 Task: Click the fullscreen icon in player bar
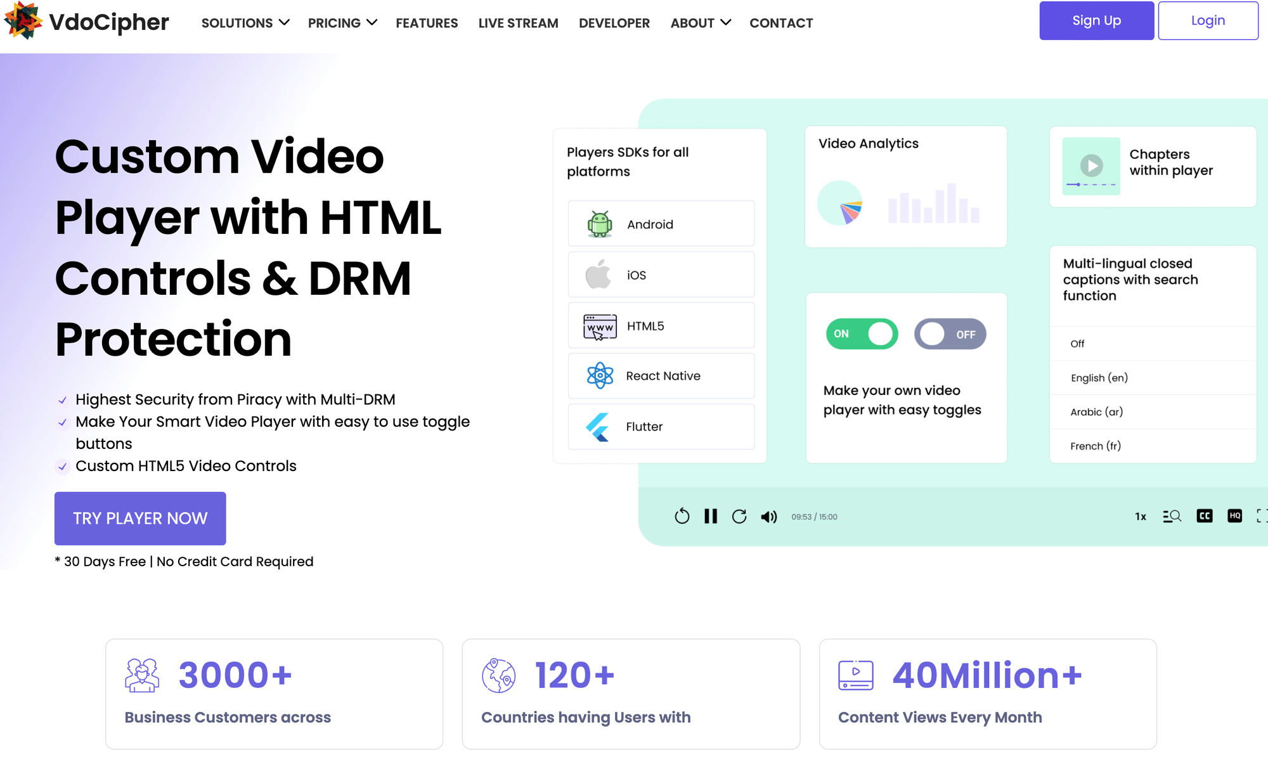[1262, 516]
